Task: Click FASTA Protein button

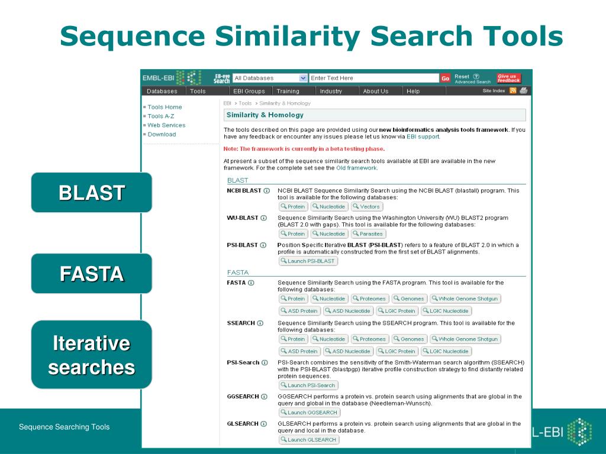Action: click(x=294, y=299)
